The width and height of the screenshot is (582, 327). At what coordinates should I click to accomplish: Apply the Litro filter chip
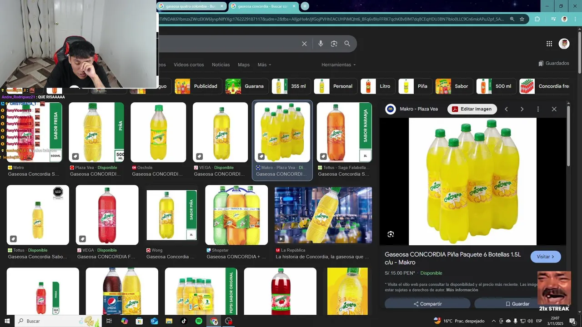point(377,86)
